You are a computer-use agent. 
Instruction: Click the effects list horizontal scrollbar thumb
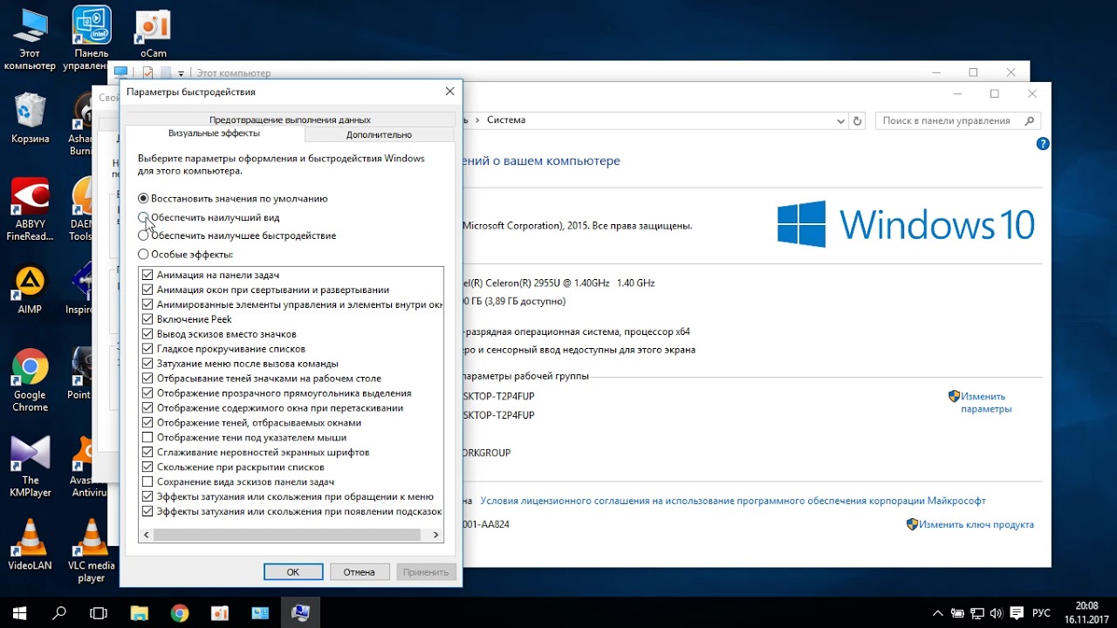coord(286,535)
